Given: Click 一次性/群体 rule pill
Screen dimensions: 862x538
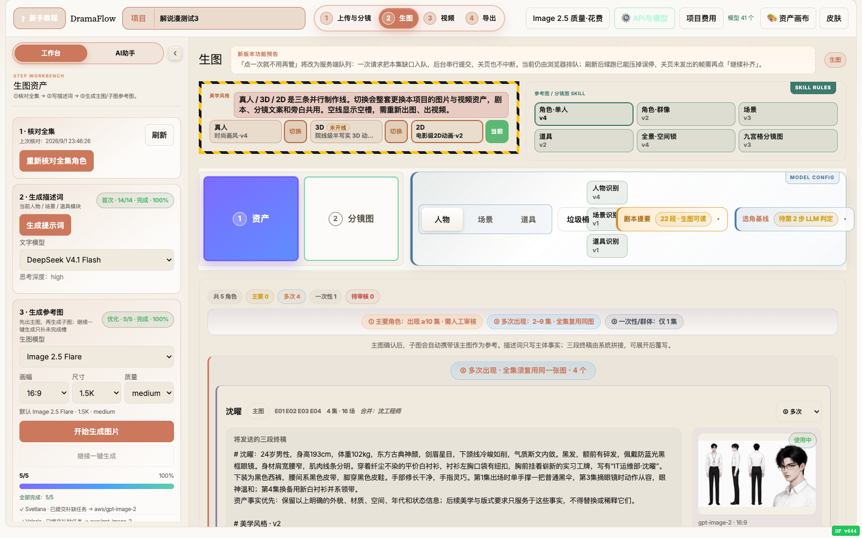Looking at the screenshot, I should click(x=644, y=322).
